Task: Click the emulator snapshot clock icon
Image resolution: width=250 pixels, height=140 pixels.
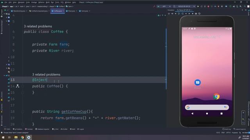Action: pyautogui.click(x=199, y=14)
